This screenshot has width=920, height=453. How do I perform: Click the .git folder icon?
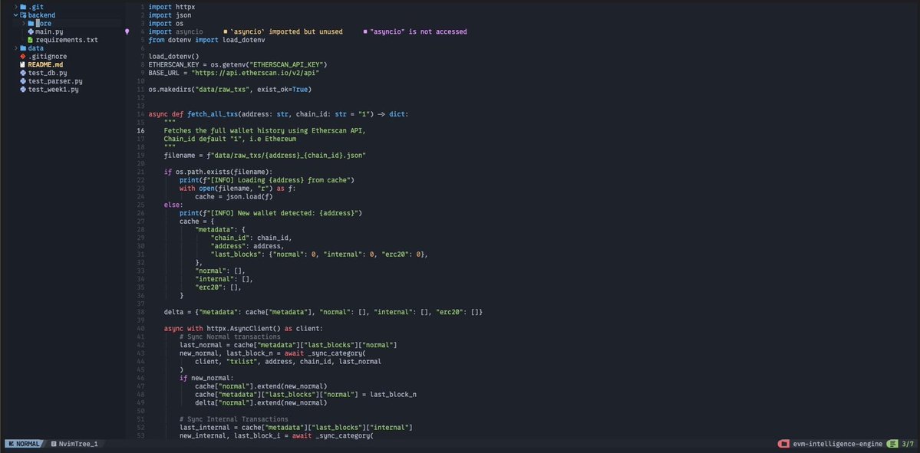[x=24, y=7]
